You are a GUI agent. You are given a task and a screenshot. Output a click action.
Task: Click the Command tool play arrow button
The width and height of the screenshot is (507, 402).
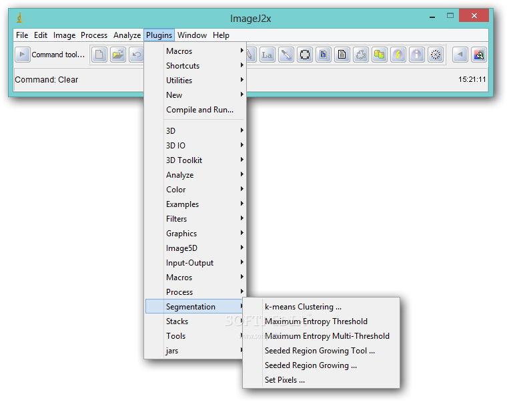point(22,55)
